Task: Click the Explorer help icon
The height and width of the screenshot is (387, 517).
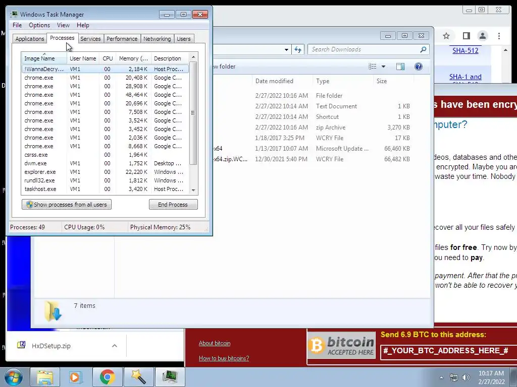Action: [x=419, y=67]
